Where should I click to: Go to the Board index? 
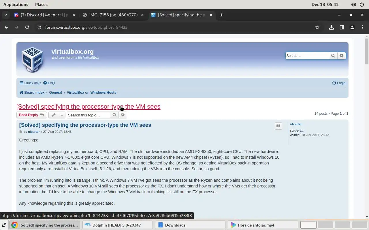click(32, 93)
